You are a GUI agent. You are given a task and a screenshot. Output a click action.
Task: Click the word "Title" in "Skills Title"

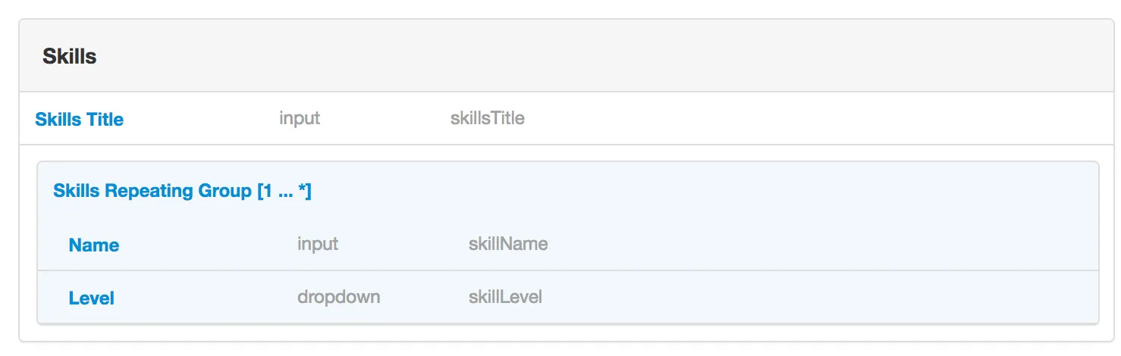[105, 120]
